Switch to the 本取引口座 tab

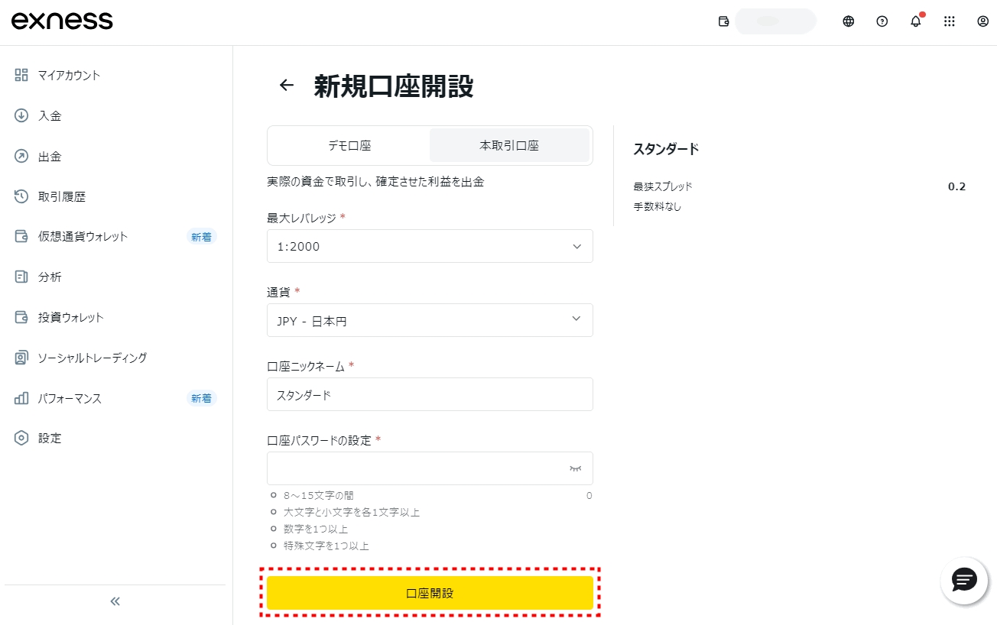508,145
